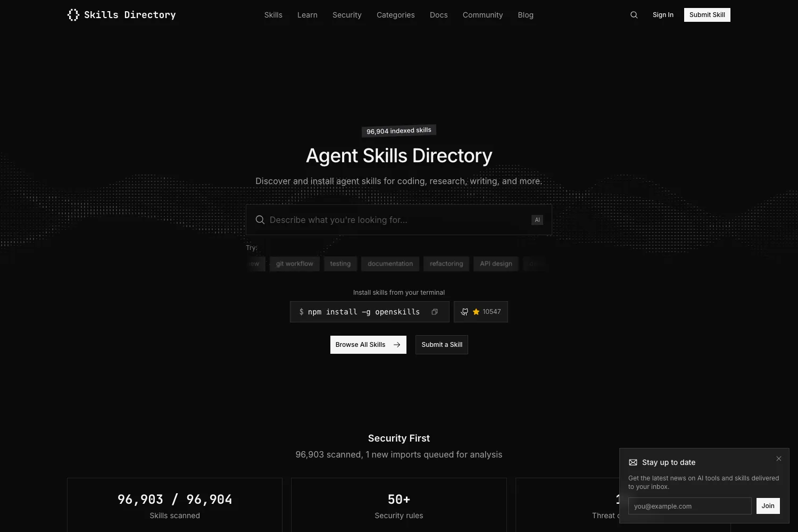Click the 'Agent Skills Directory' heading

[x=399, y=156]
